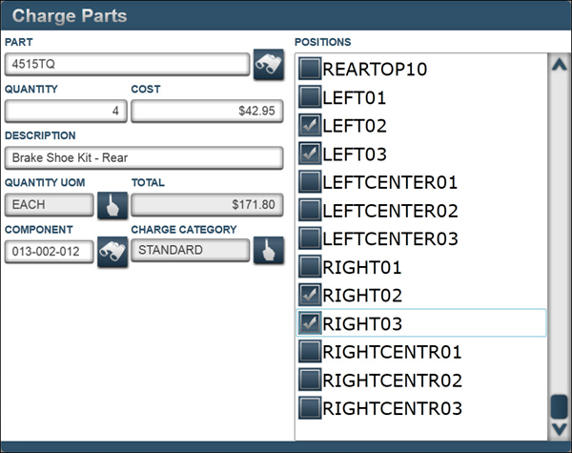The width and height of the screenshot is (572, 453).
Task: Open Quantity UOM picker hand icon
Action: pos(112,205)
